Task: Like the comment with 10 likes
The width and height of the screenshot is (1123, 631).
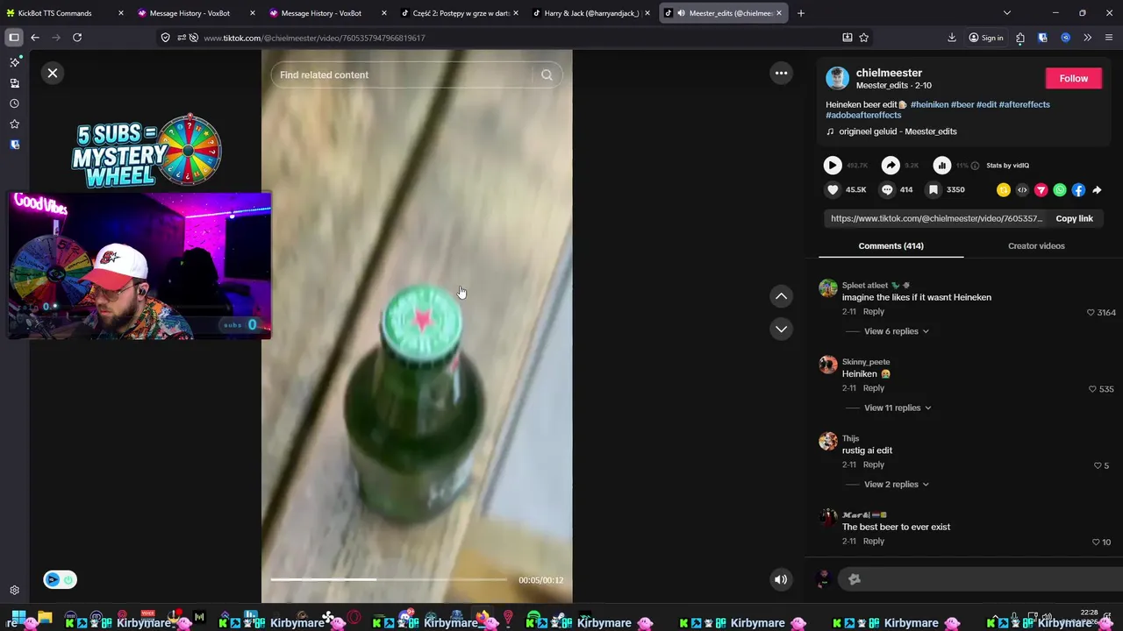Action: pyautogui.click(x=1095, y=542)
